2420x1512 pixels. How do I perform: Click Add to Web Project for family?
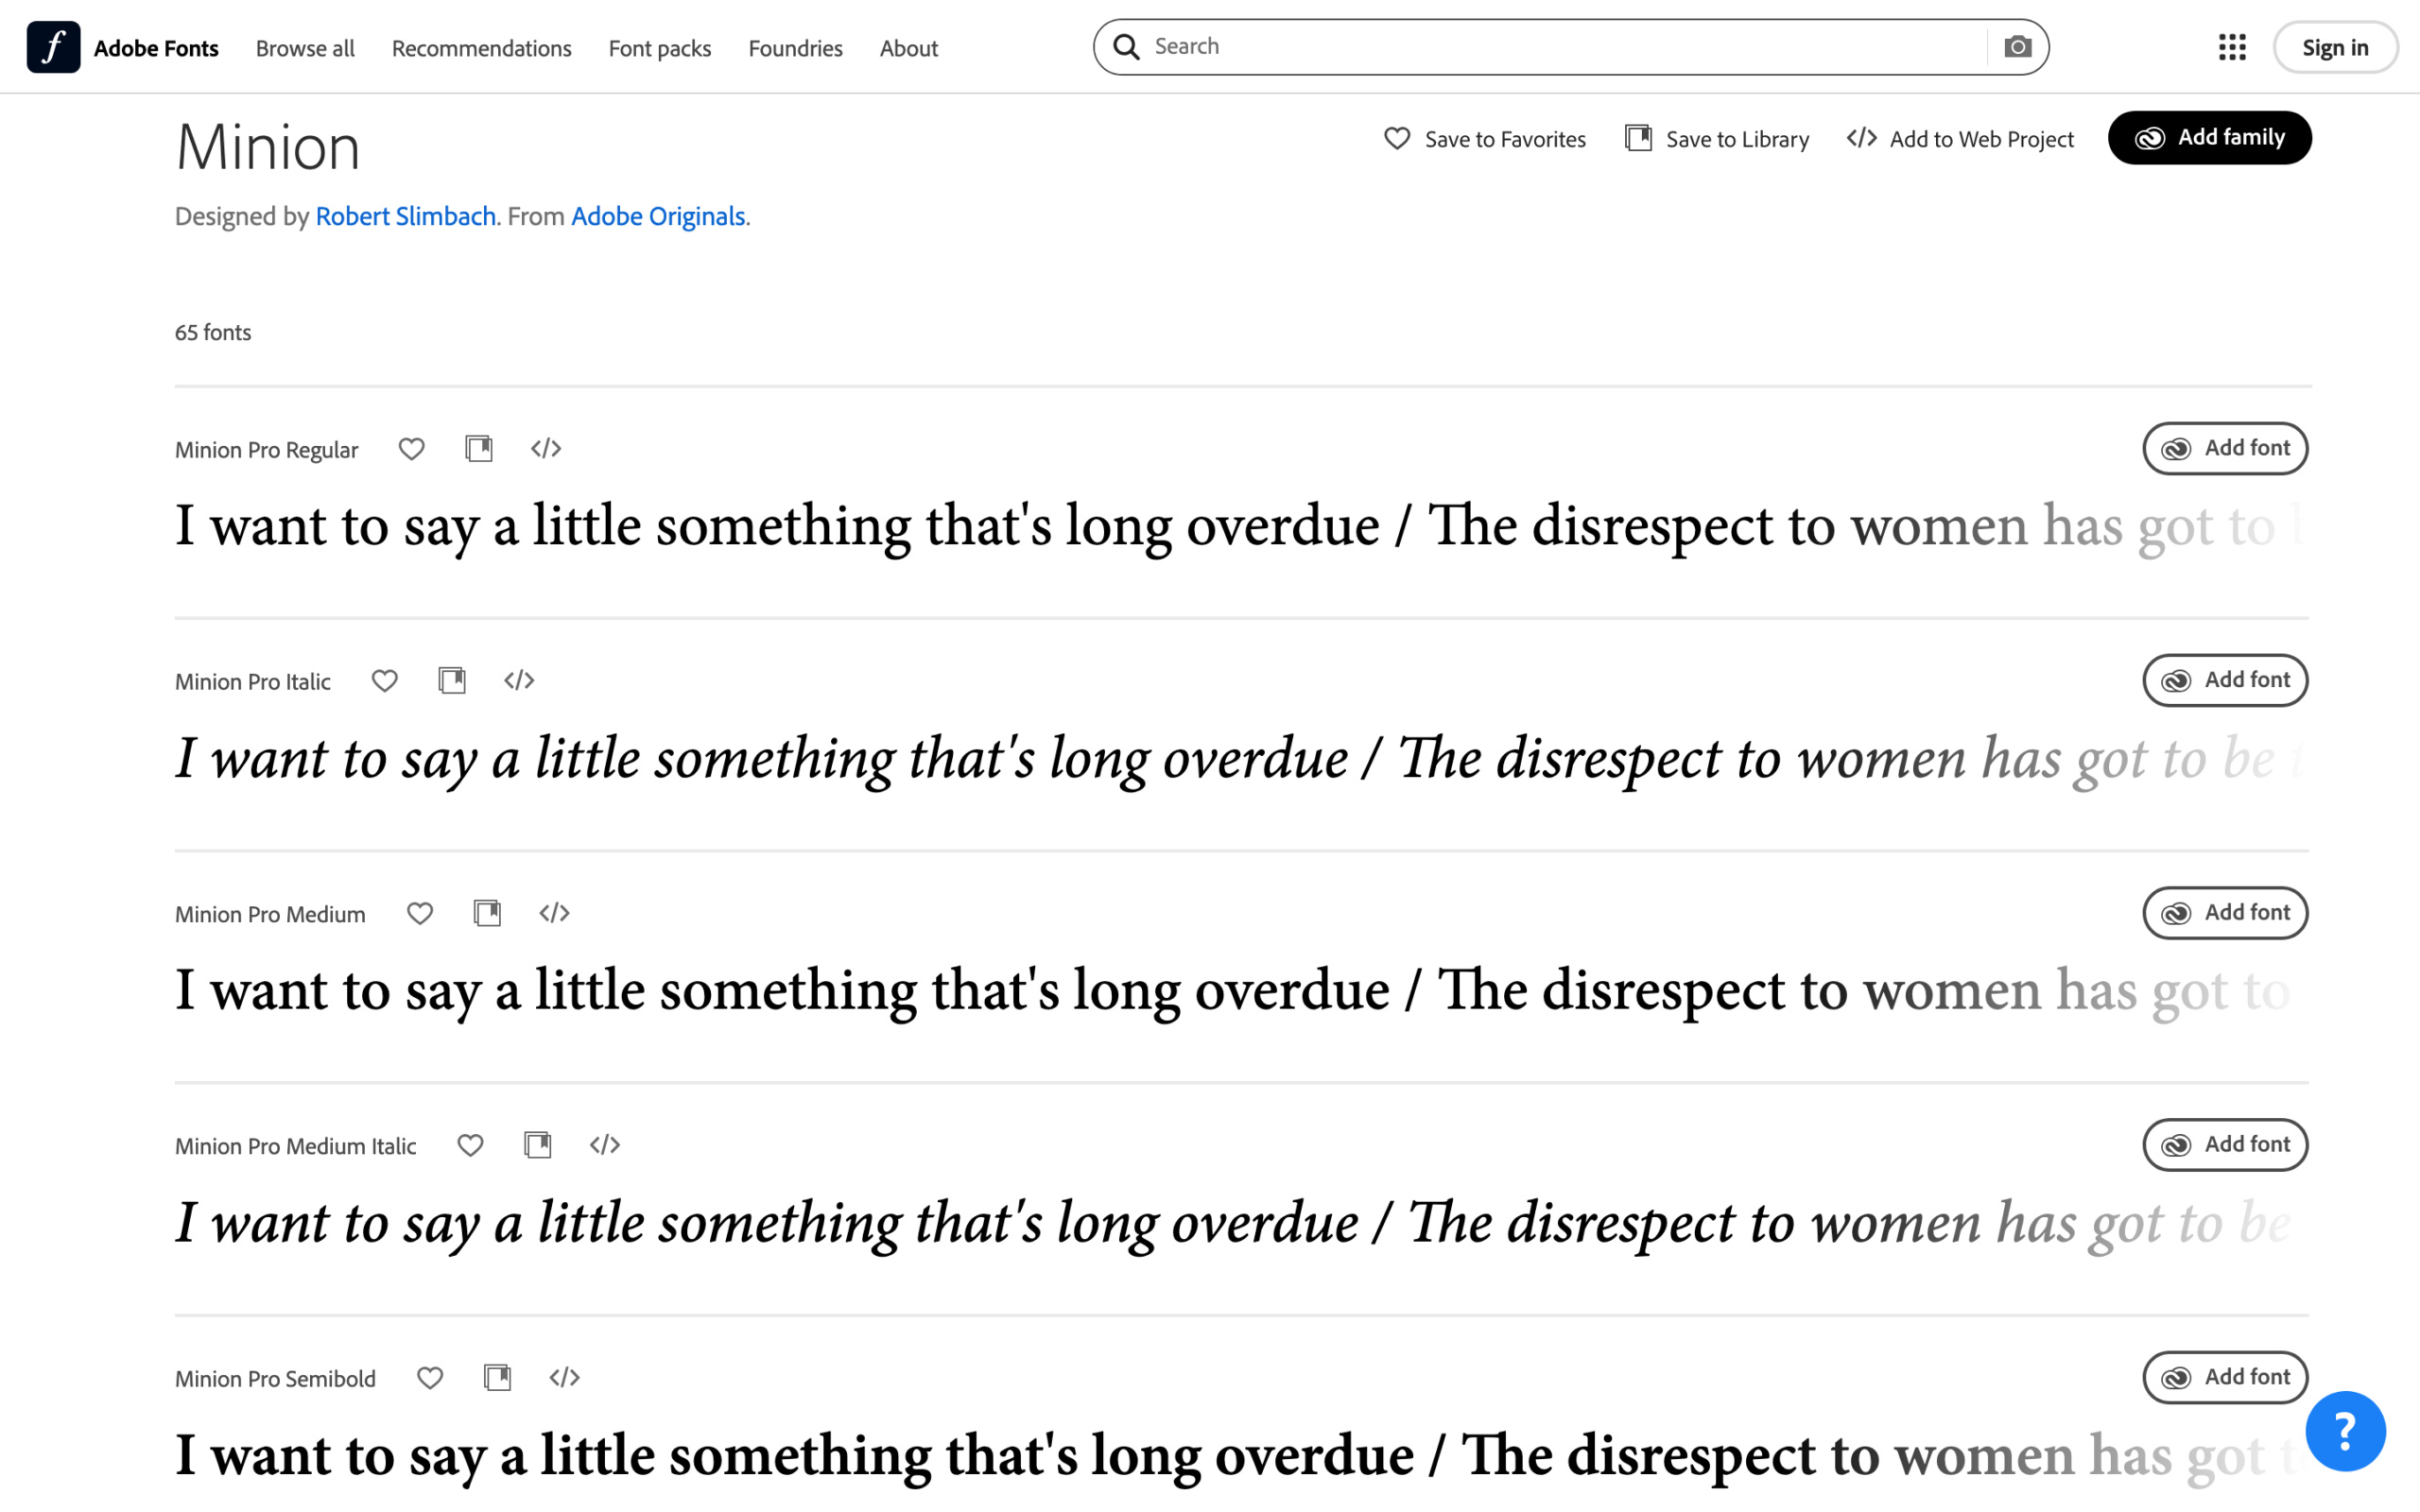pos(1960,139)
